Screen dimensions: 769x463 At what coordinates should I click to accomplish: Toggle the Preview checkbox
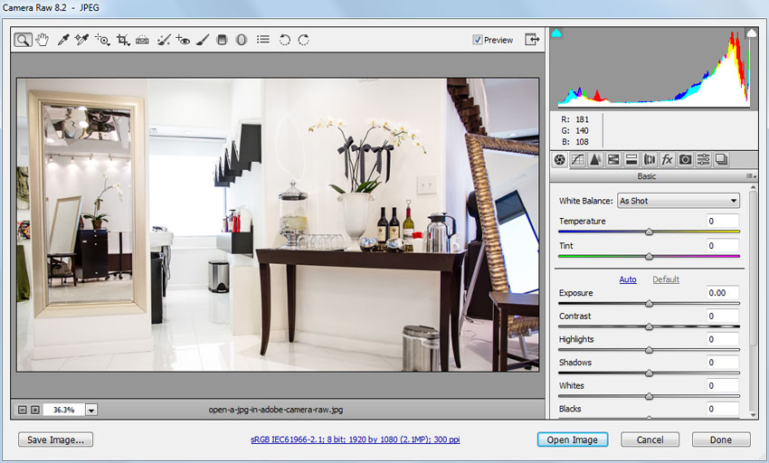click(477, 40)
